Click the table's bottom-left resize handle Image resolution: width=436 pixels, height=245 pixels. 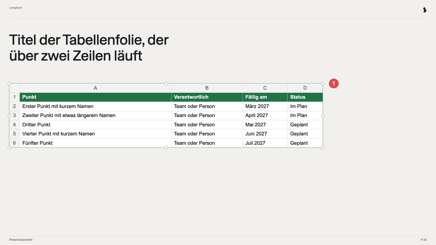point(9,148)
